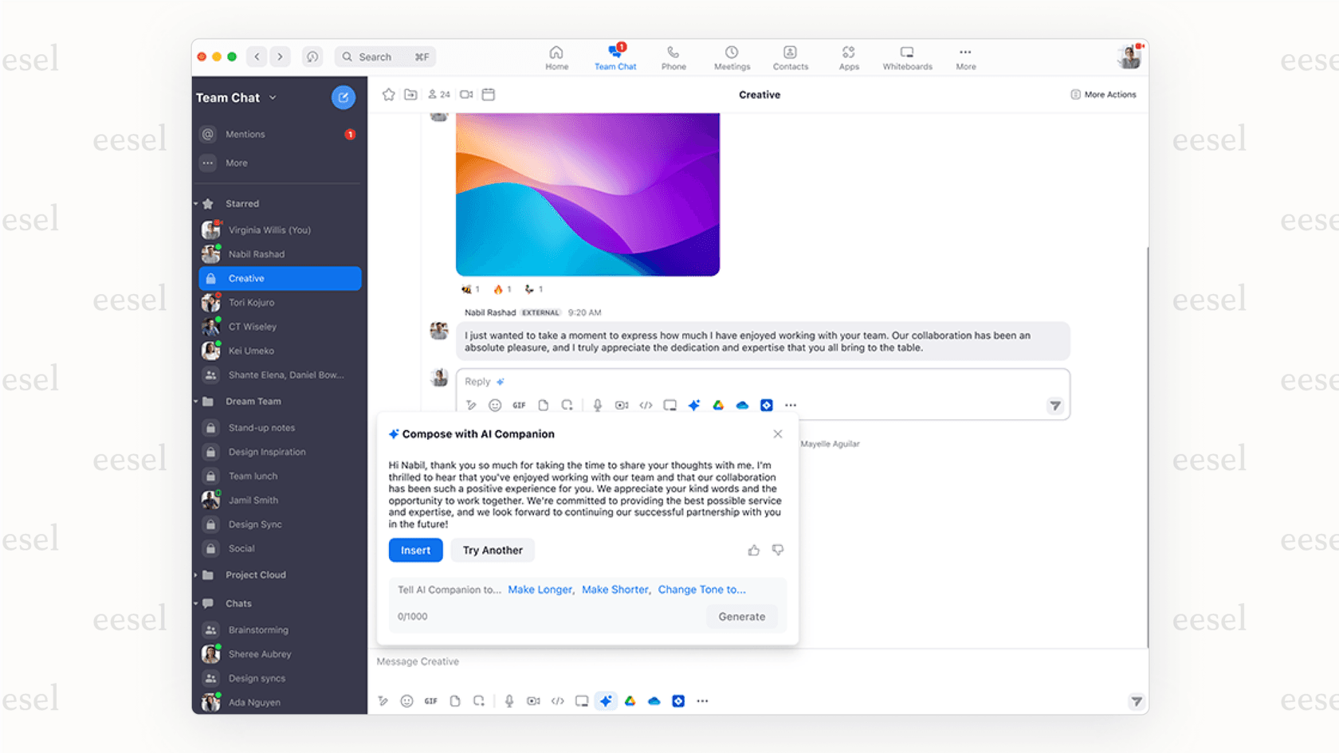Open the code snippet icon in the toolbar
Viewport: 1339px width, 753px height.
tap(646, 405)
